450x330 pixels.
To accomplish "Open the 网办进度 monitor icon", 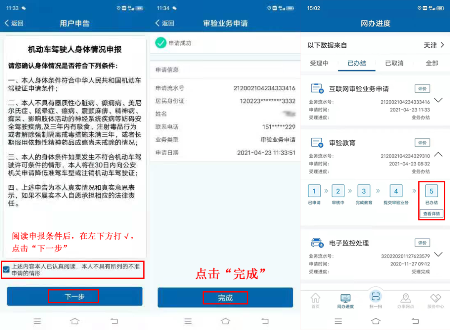I will [x=346, y=298].
